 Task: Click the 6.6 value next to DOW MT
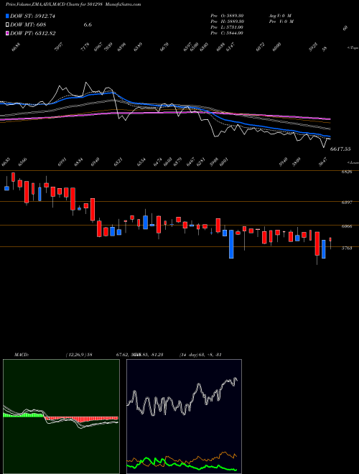pyautogui.click(x=88, y=25)
